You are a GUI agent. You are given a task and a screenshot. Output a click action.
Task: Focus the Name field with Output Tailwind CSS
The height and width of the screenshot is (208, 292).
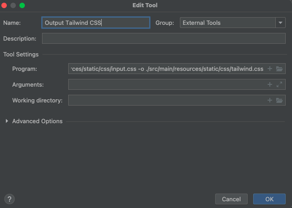95,23
